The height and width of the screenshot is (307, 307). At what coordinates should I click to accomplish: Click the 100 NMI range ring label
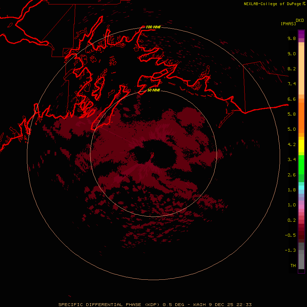pos(153,27)
